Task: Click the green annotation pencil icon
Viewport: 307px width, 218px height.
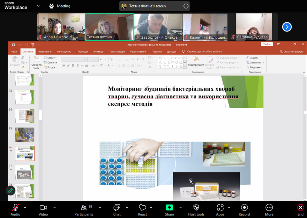Action: pos(11,190)
